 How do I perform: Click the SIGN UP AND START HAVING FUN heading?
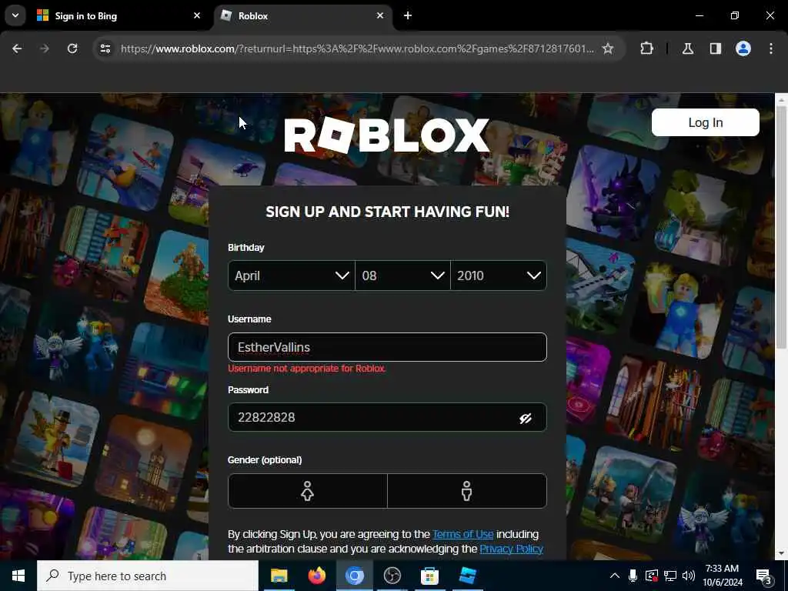387,212
